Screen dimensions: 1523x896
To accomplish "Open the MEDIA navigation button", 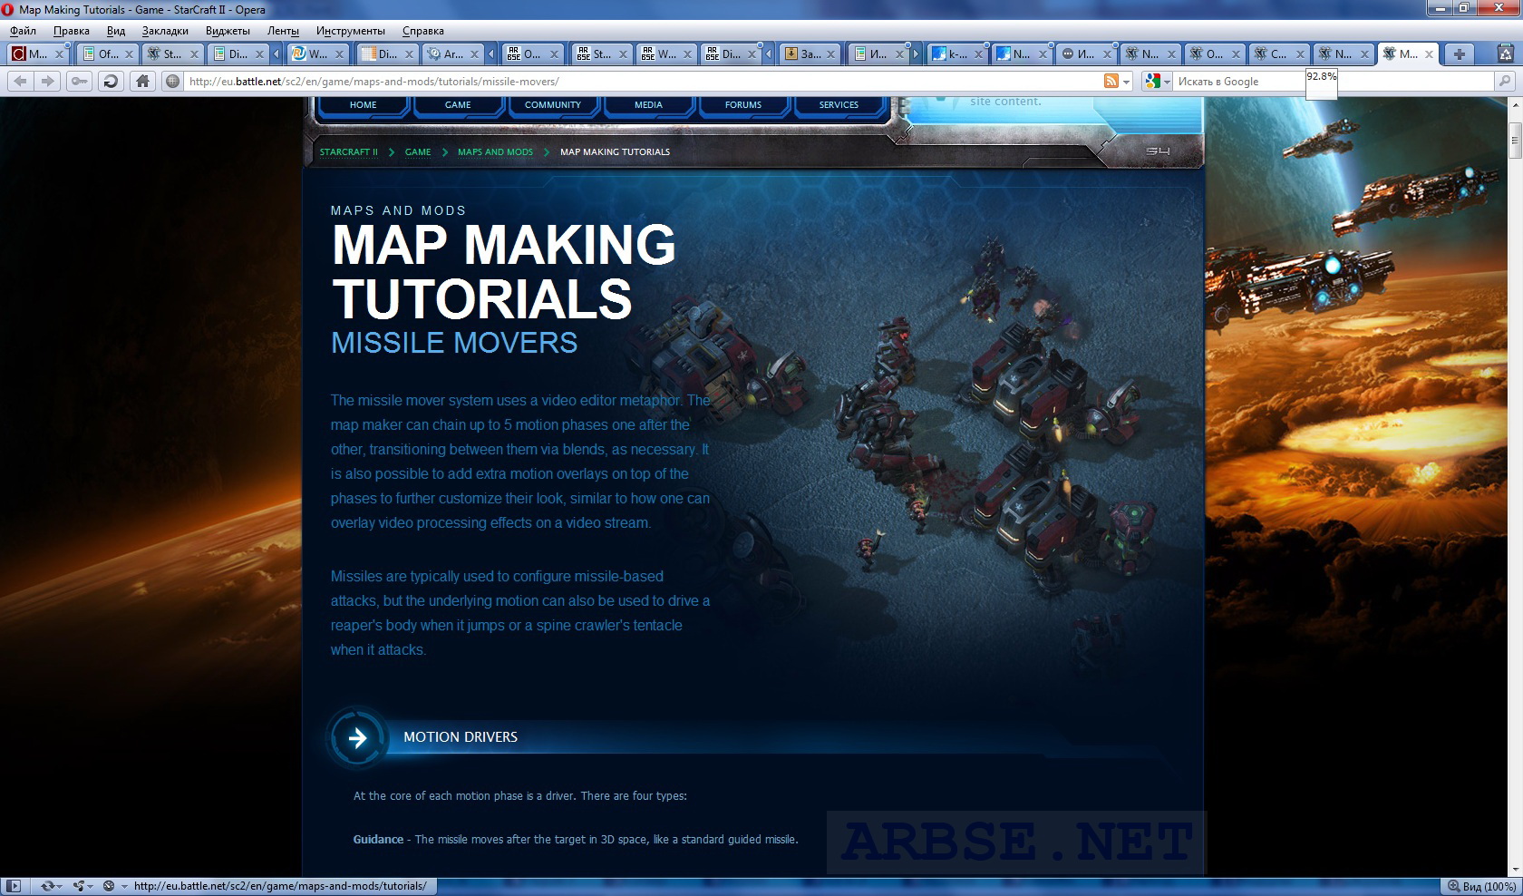I will click(648, 105).
